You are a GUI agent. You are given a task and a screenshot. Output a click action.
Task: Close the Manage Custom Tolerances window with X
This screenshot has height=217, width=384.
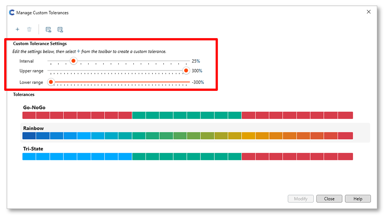click(369, 12)
